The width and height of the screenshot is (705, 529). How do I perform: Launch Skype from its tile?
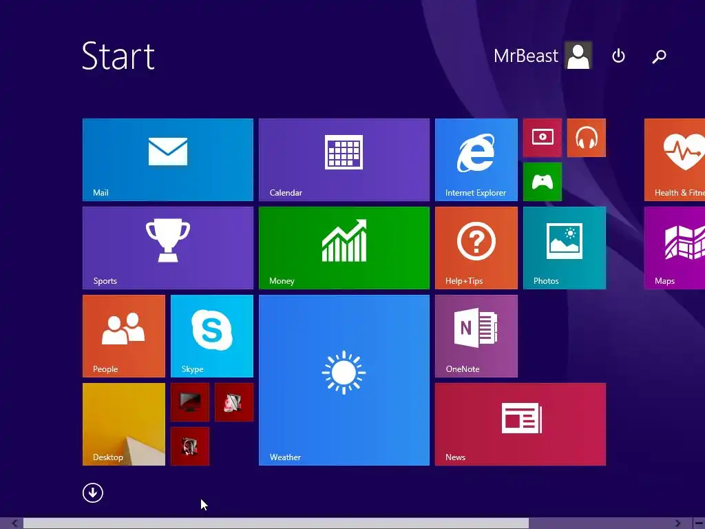pos(212,336)
